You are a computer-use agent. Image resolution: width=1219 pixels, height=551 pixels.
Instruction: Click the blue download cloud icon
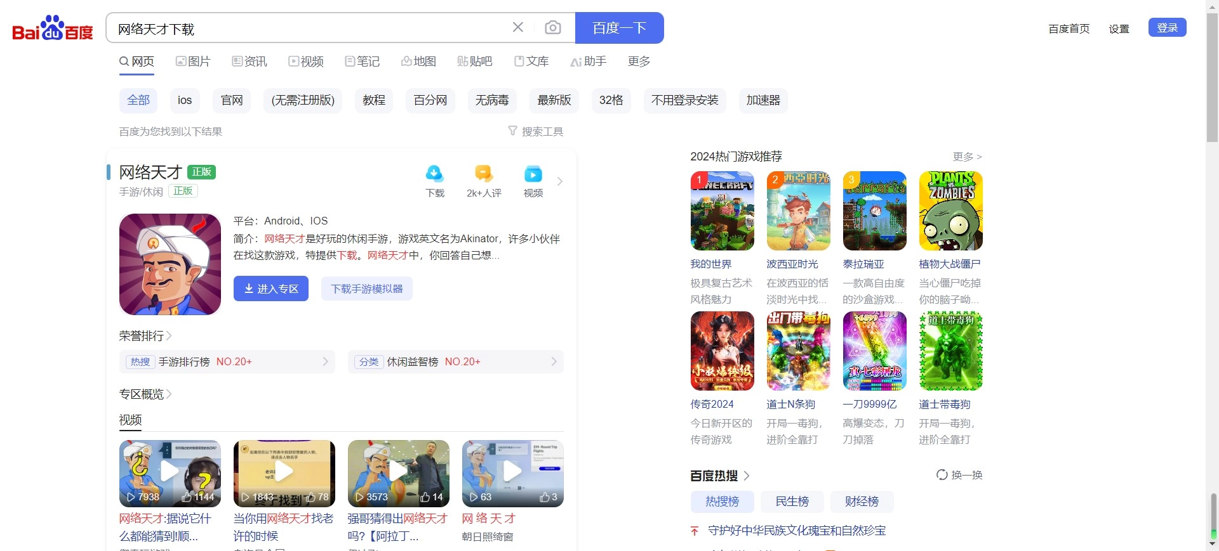(434, 174)
